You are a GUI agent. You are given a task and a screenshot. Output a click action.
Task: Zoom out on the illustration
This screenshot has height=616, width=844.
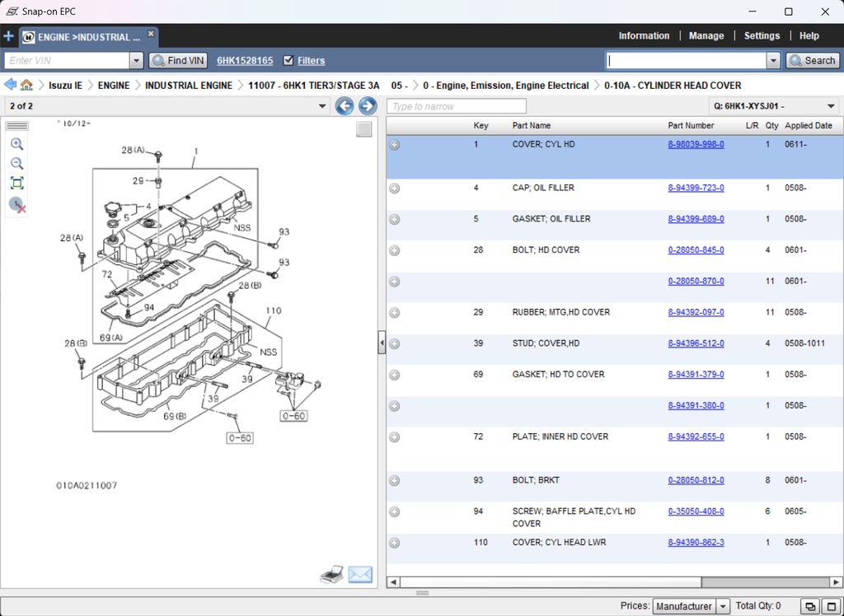coord(16,164)
